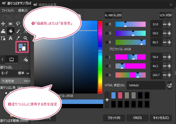Click the R channel slider

pyautogui.click(x=131, y=24)
